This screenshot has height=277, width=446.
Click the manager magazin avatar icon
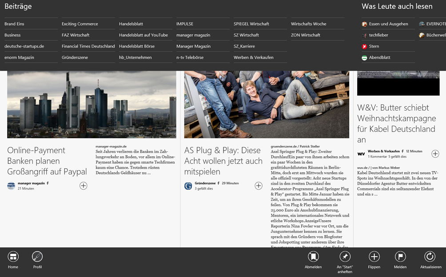tap(11, 186)
